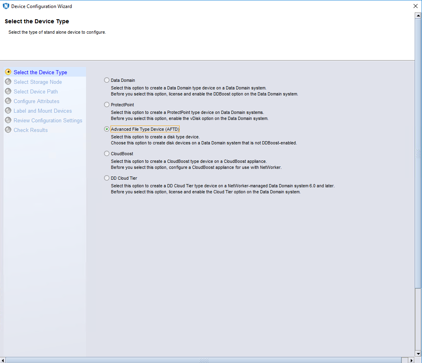The image size is (422, 363).
Task: Click the Select Device Path step bullet
Action: (8, 91)
